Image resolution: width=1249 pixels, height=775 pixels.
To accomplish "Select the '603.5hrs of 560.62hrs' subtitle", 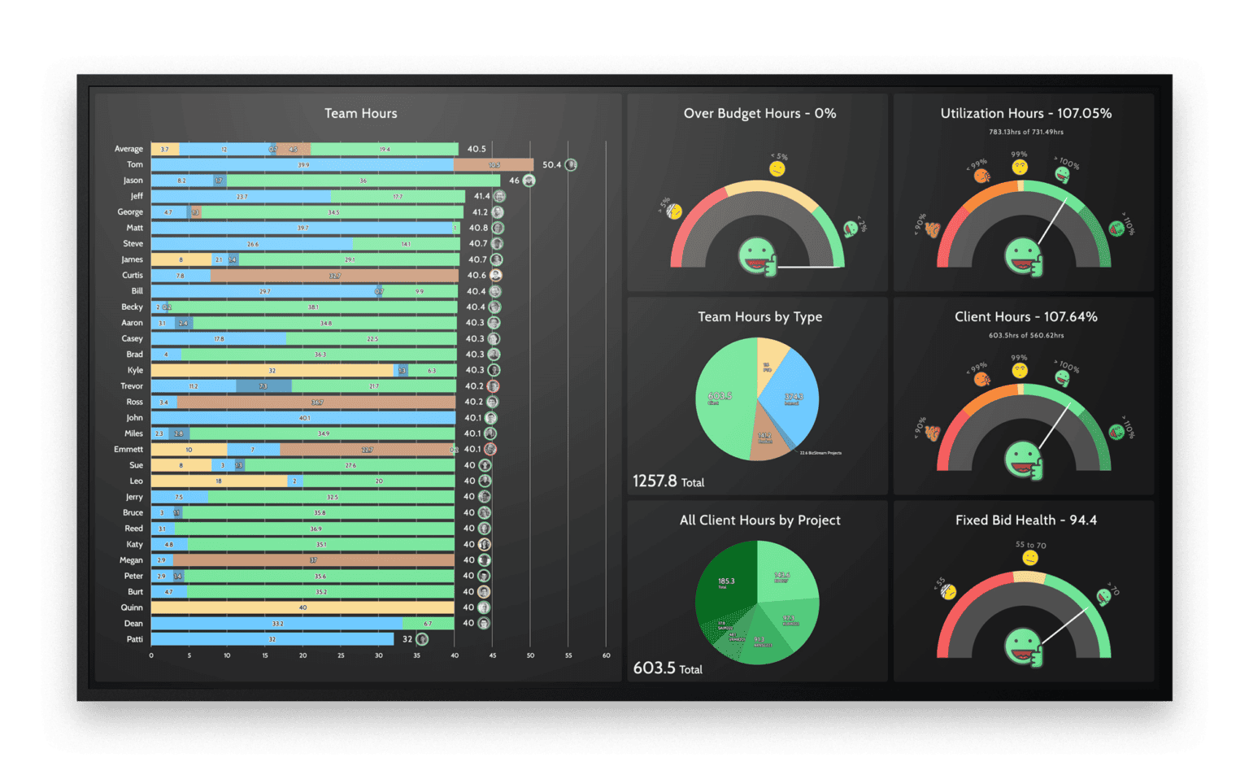I will click(1026, 335).
